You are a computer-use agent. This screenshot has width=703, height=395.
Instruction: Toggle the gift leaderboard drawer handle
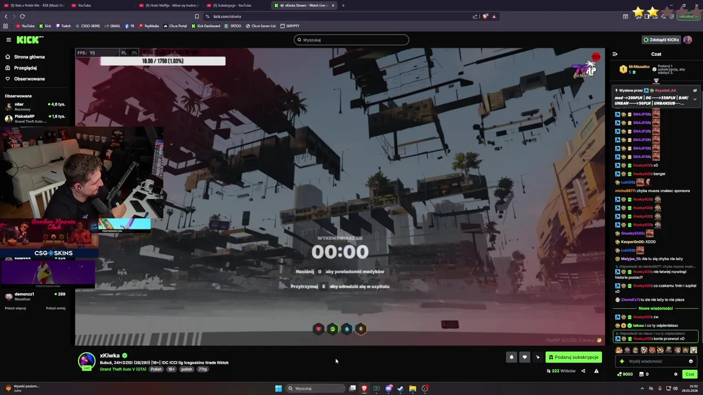pos(656,81)
